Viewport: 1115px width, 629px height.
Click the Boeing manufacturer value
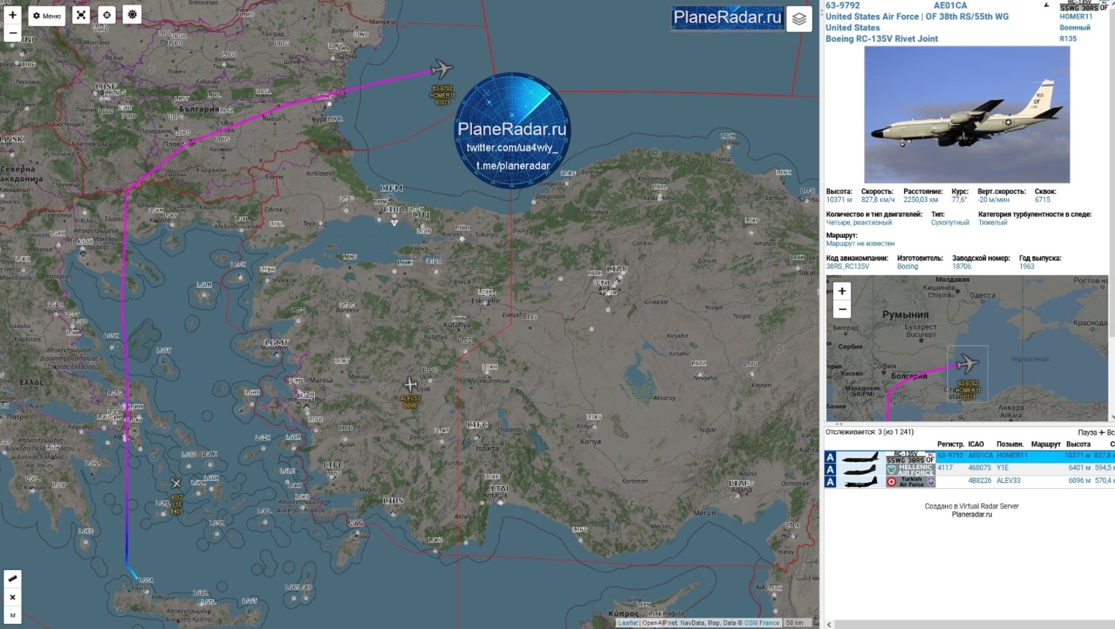click(x=908, y=267)
